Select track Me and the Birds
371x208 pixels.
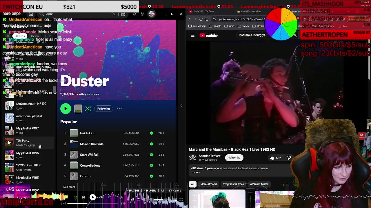pyautogui.click(x=92, y=144)
